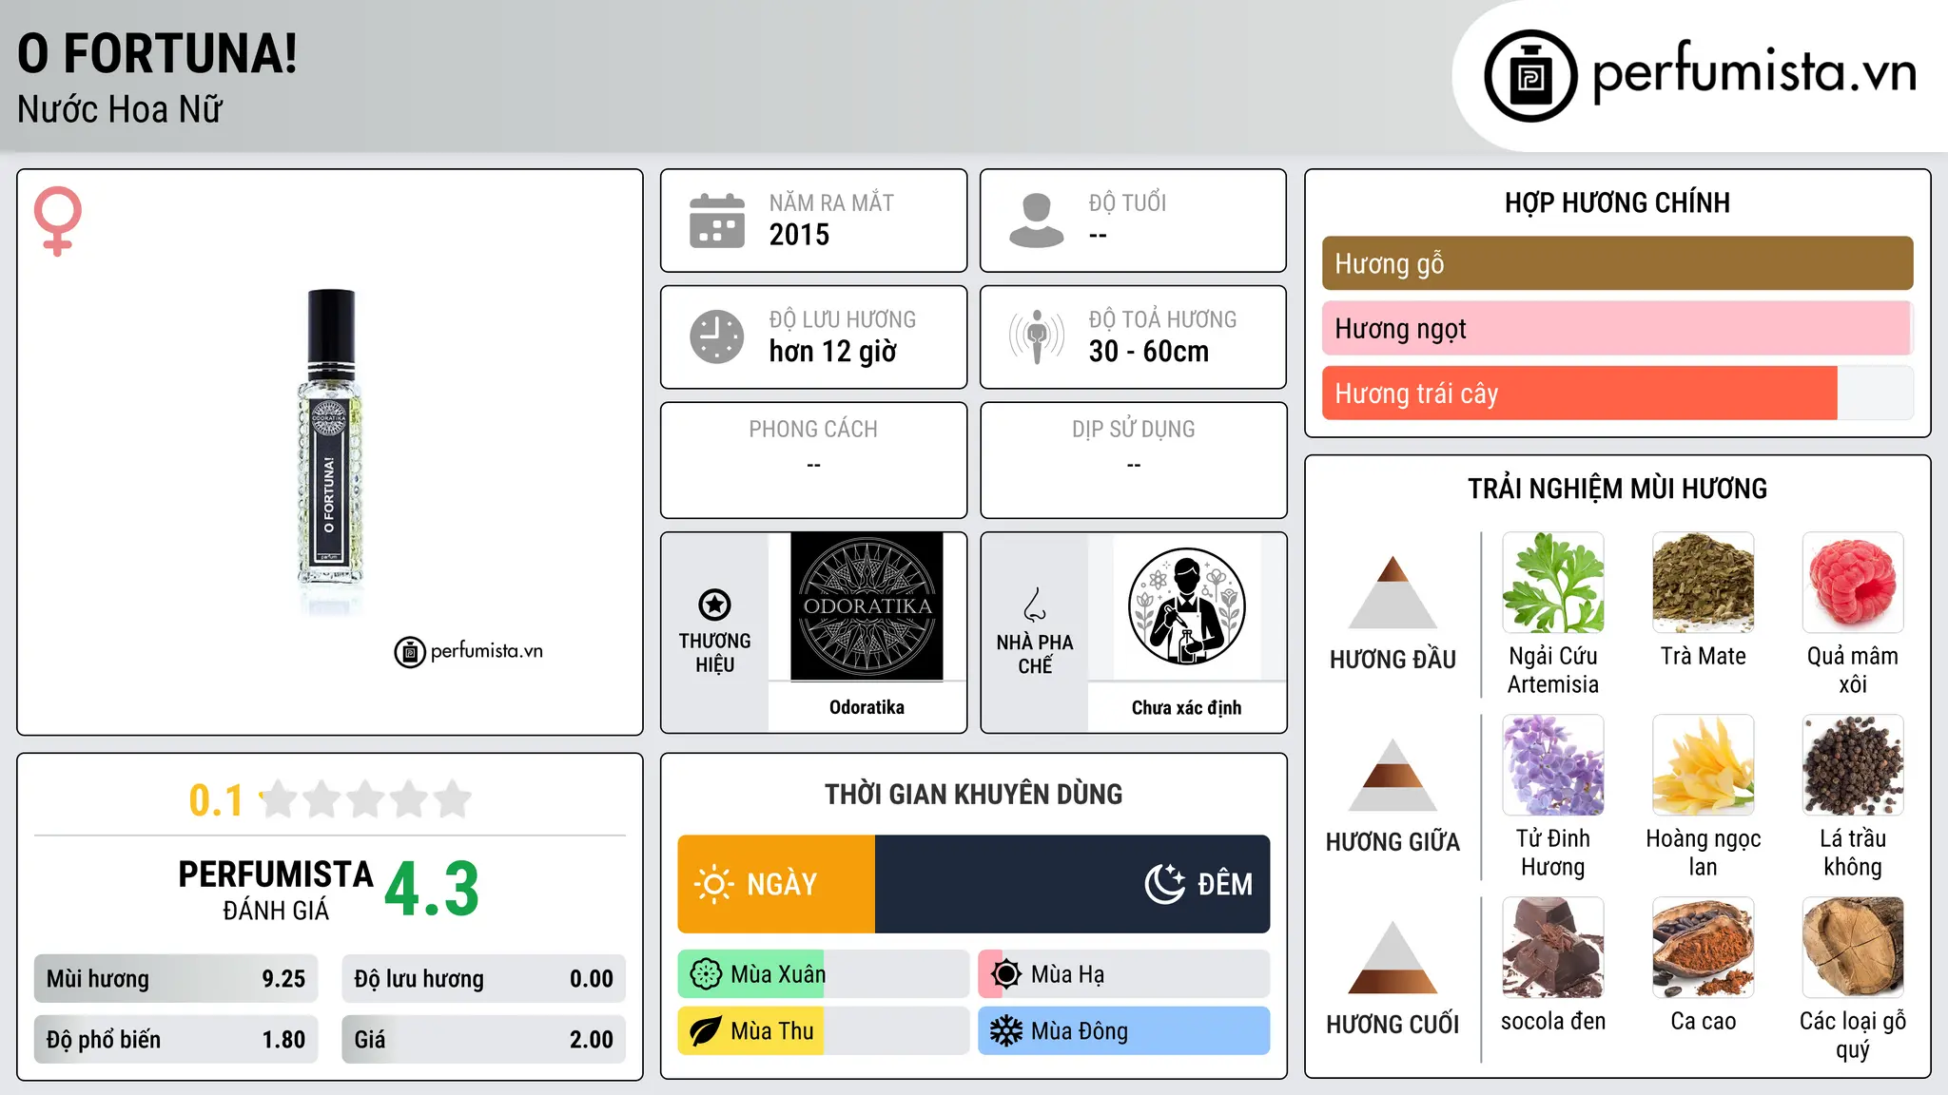Image resolution: width=1948 pixels, height=1095 pixels.
Task: Click the nose icon above Nhà pha chế
Action: click(x=1035, y=605)
